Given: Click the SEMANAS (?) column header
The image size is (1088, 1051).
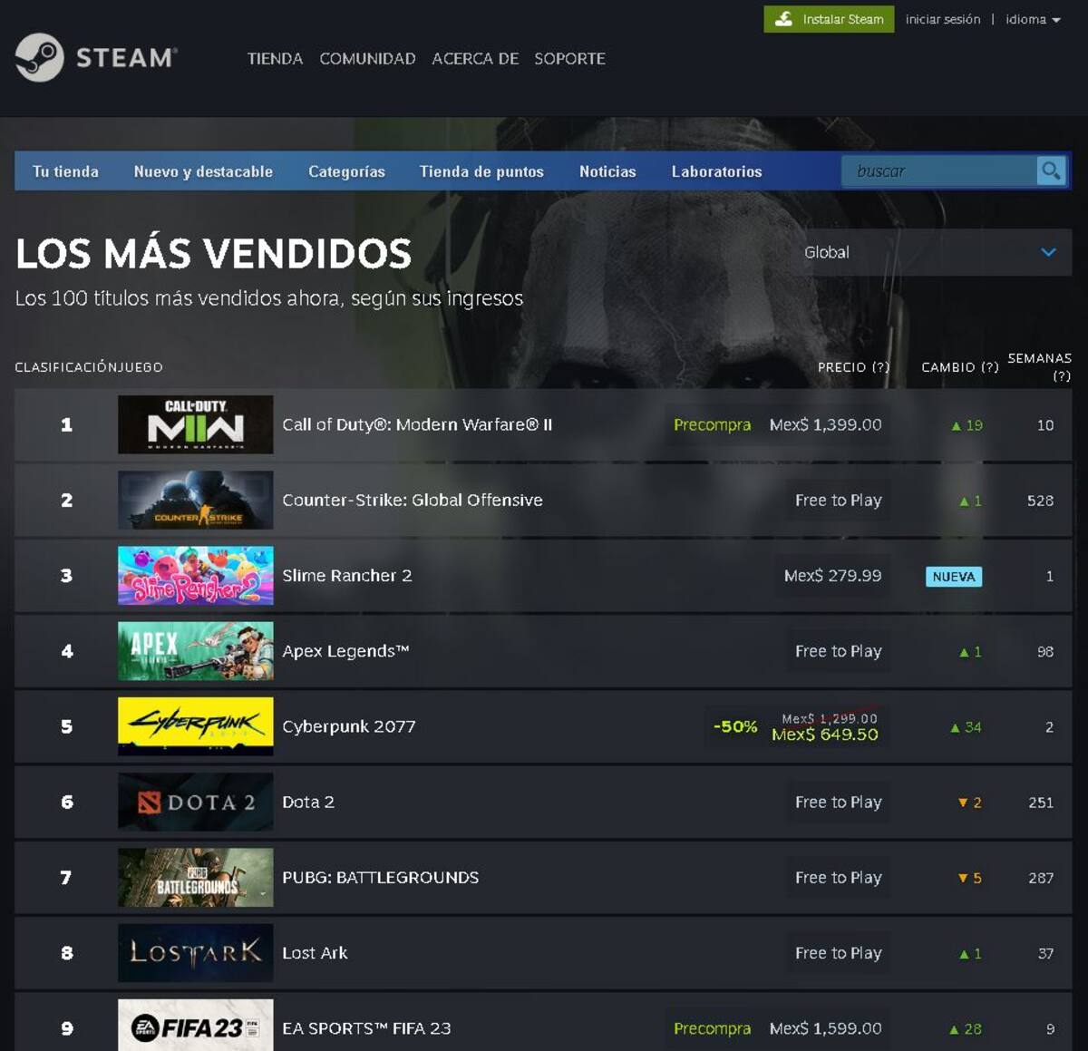Looking at the screenshot, I should [x=1039, y=366].
